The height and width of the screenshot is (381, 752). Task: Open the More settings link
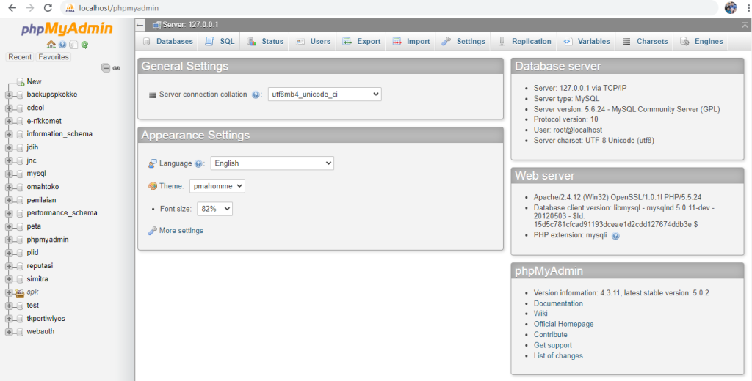point(181,231)
